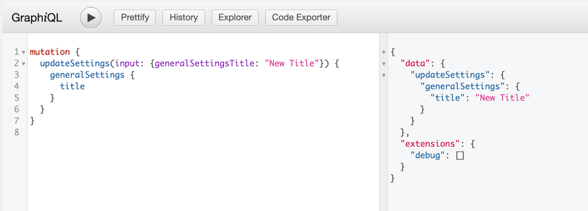
Task: Run the mutation with the Execute play button
Action: pyautogui.click(x=91, y=18)
